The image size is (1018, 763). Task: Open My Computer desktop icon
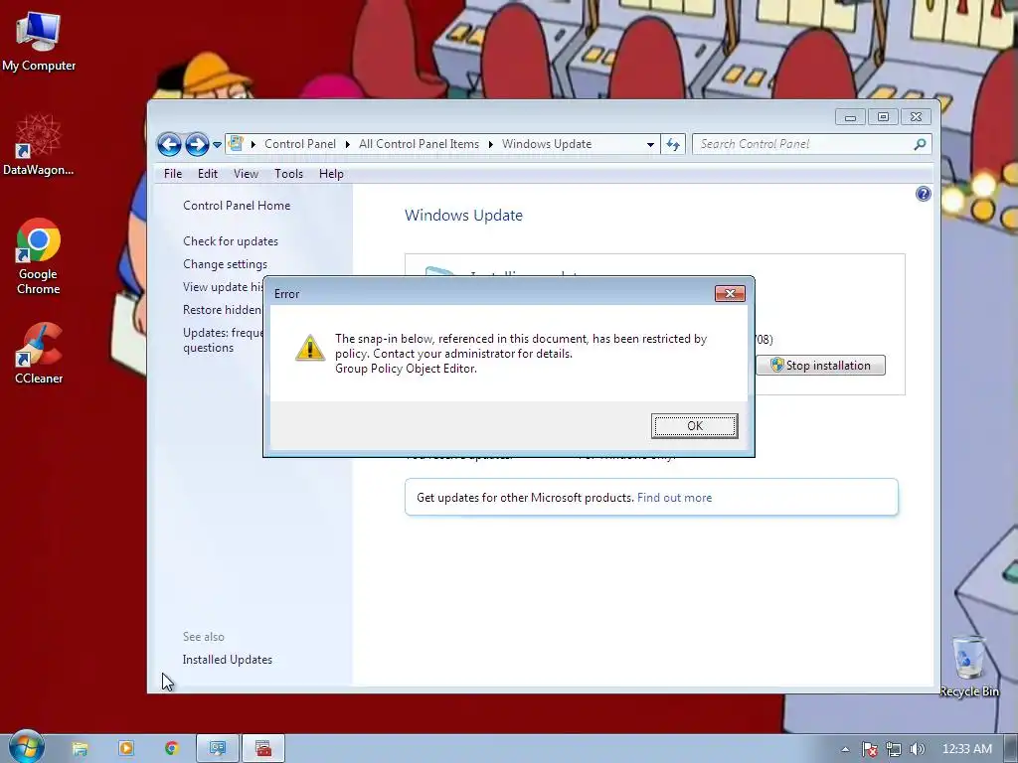click(39, 41)
